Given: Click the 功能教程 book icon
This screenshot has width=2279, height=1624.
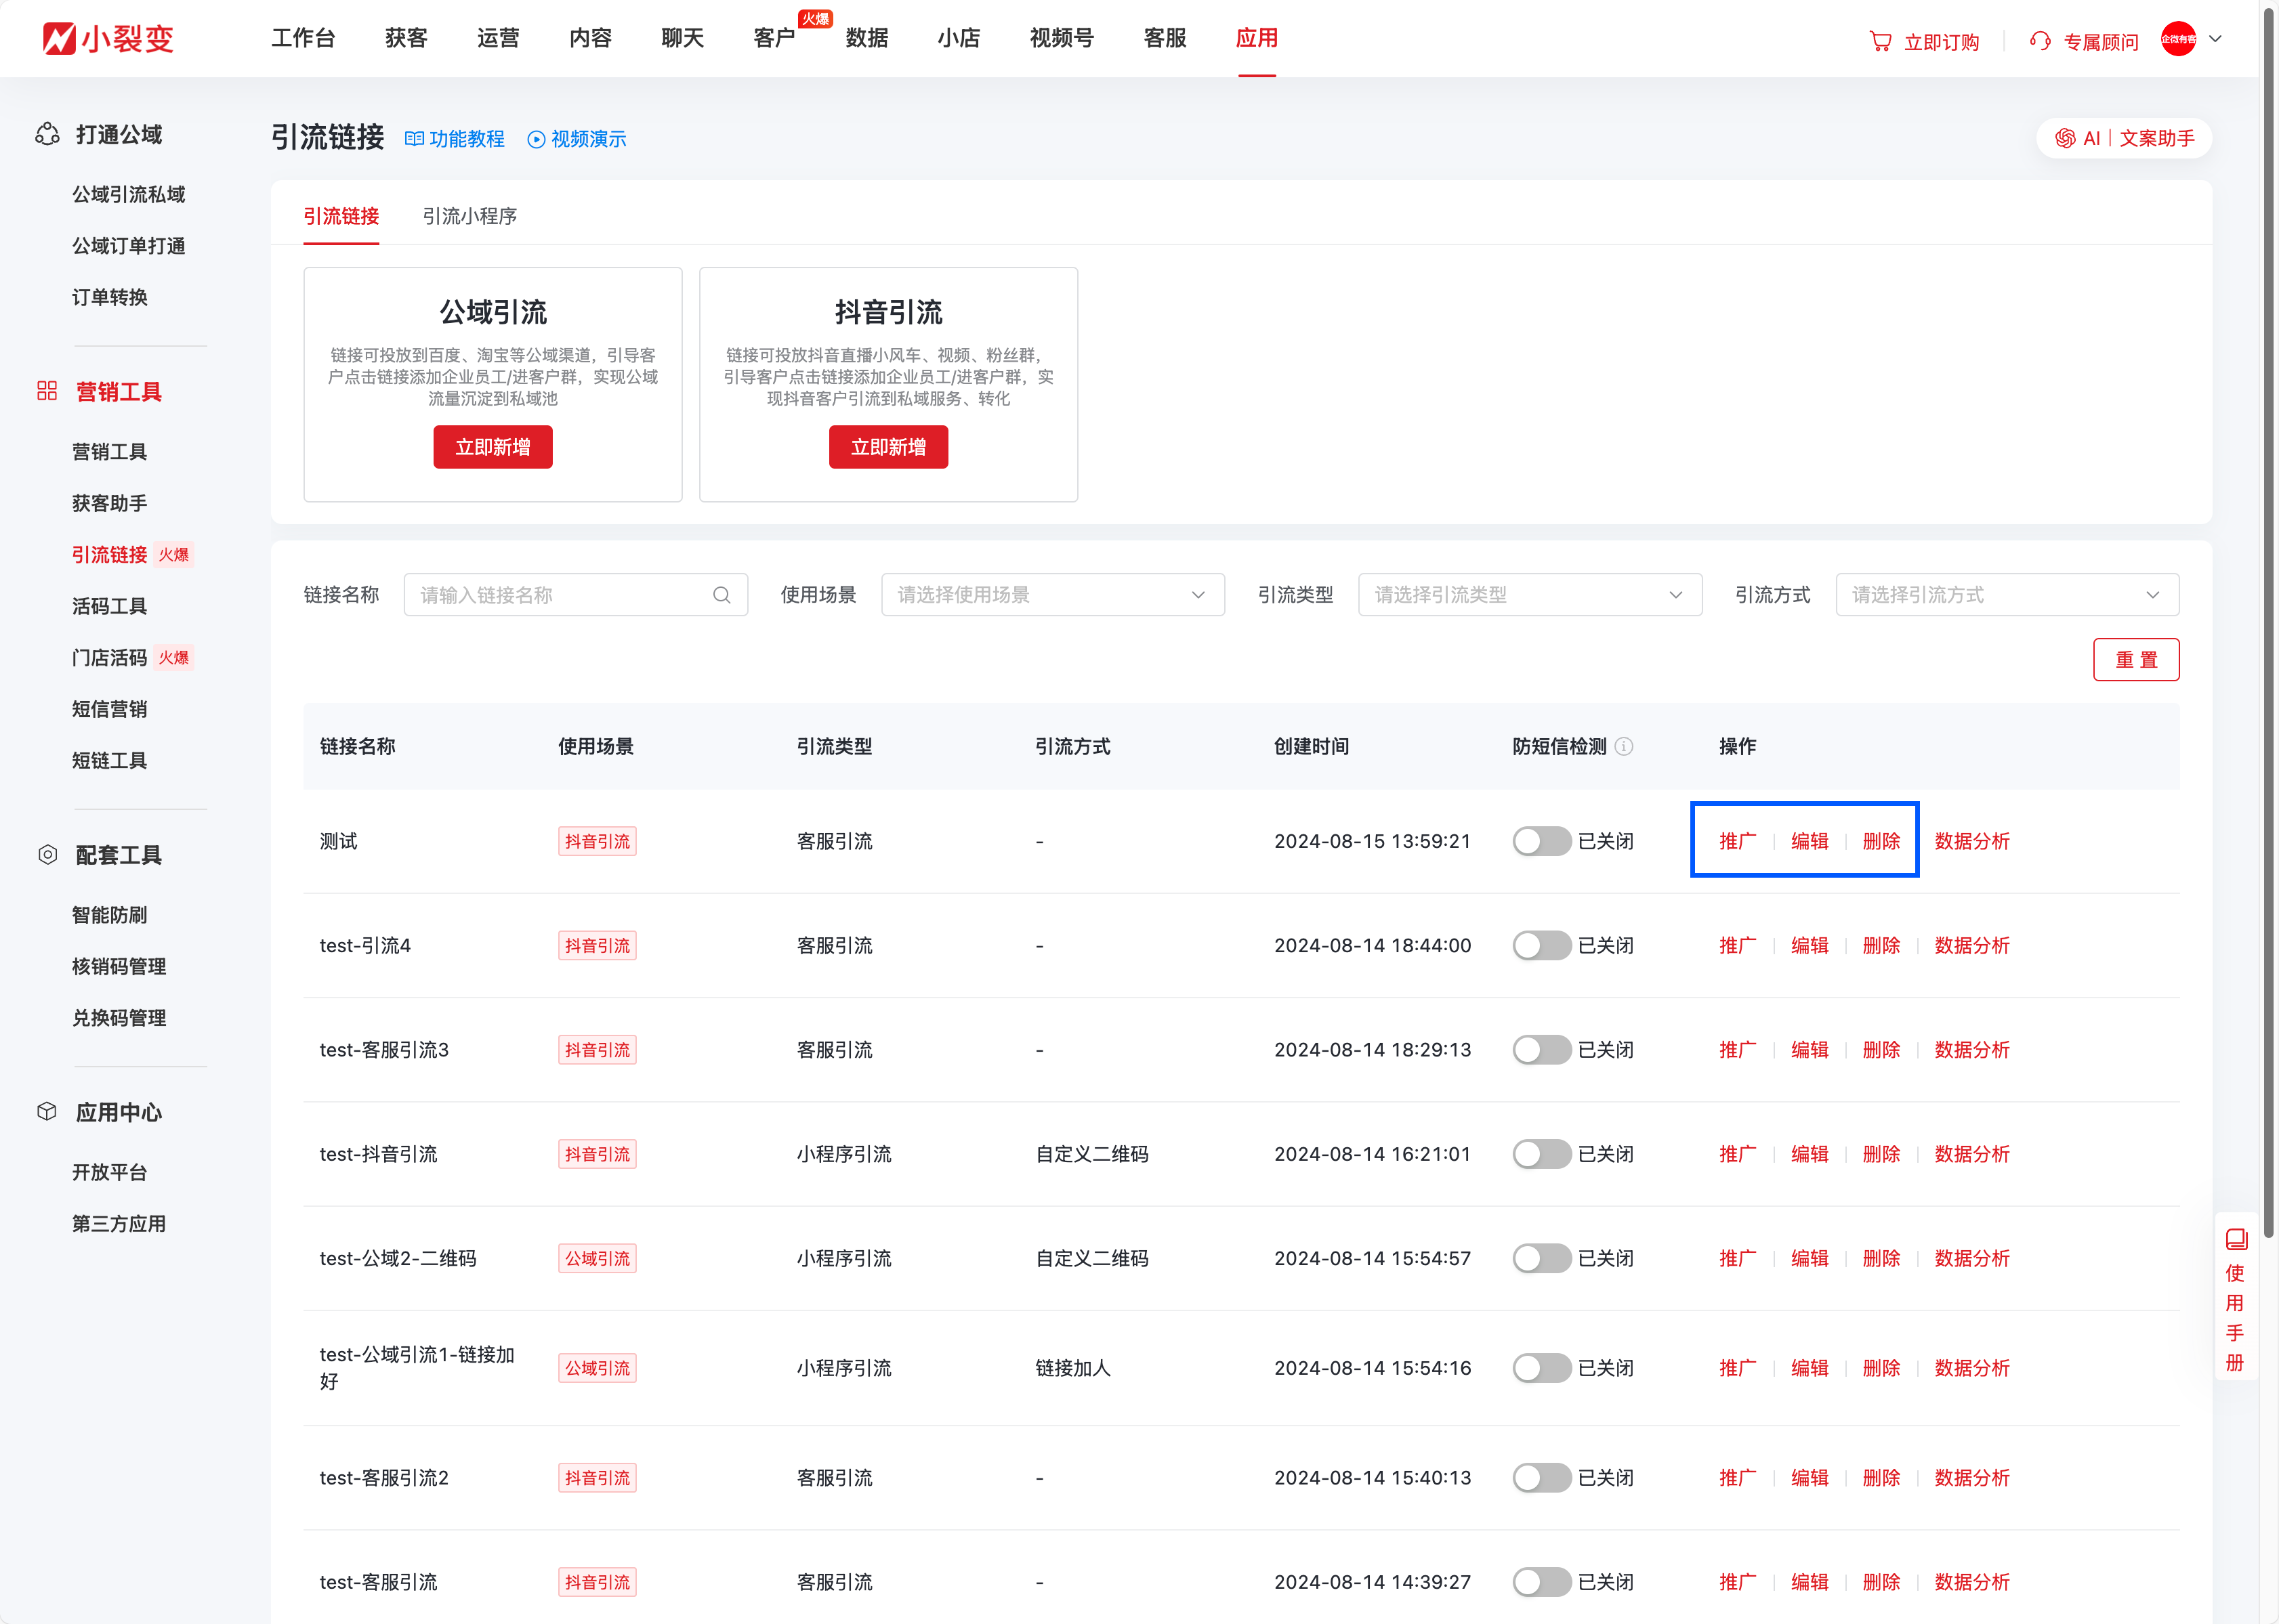Looking at the screenshot, I should pos(414,139).
